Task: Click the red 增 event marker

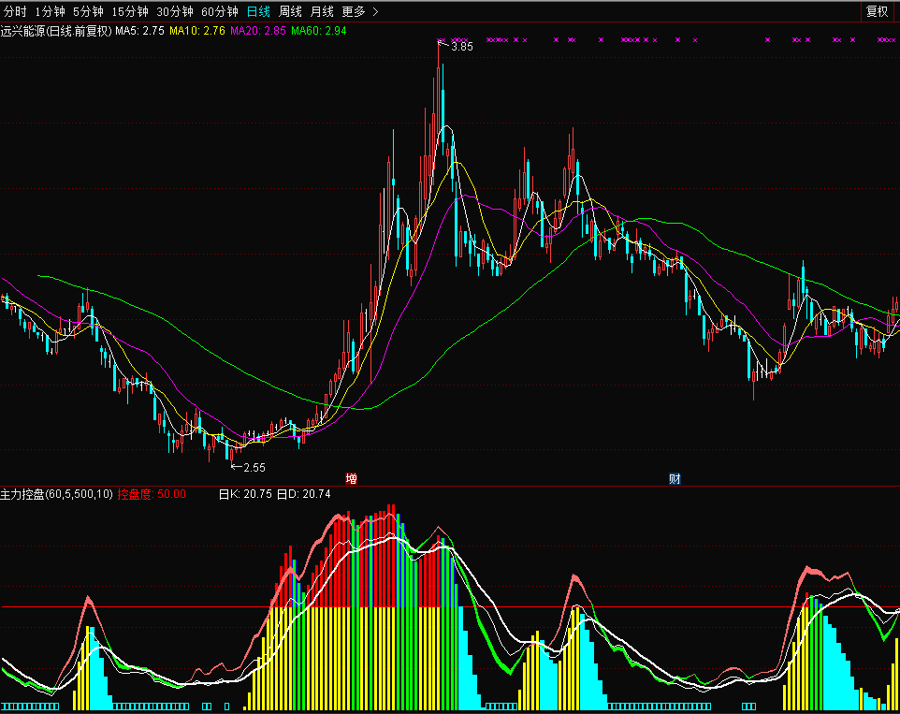Action: (351, 478)
